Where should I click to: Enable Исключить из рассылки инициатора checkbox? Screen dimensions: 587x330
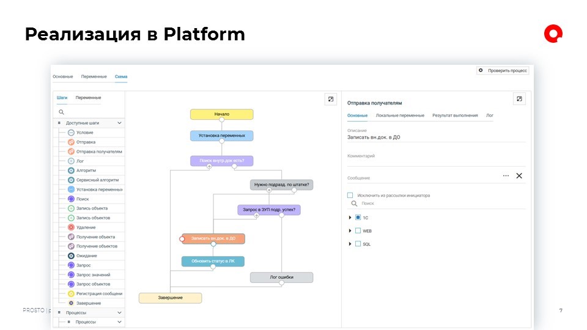(x=350, y=196)
